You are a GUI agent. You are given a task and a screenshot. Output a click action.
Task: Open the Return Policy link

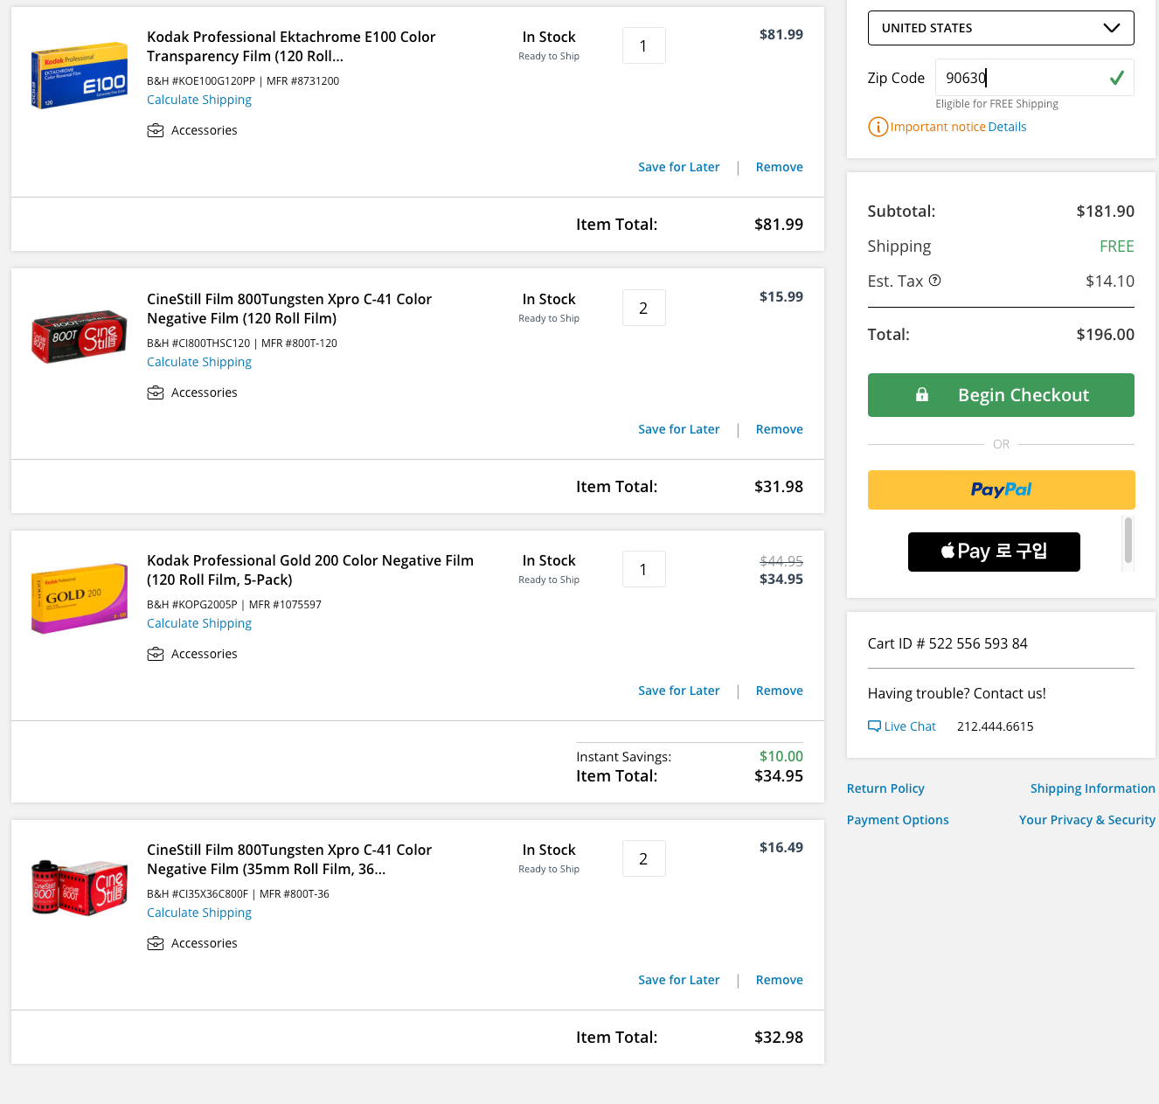click(x=885, y=788)
